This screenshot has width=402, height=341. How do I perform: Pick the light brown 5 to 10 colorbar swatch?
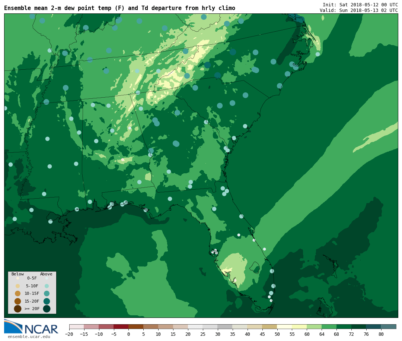[x=151, y=326]
